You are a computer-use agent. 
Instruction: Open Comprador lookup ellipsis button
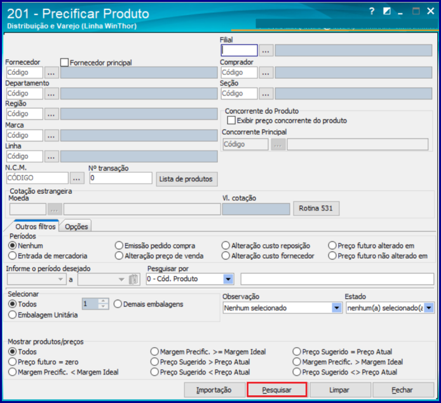click(x=266, y=73)
